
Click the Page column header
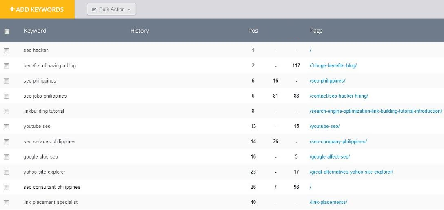click(316, 31)
